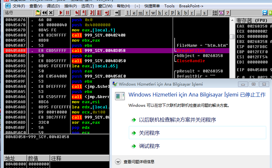The image size is (272, 168).
Task: Click the Step into toolbar icon
Action: (78, 13)
